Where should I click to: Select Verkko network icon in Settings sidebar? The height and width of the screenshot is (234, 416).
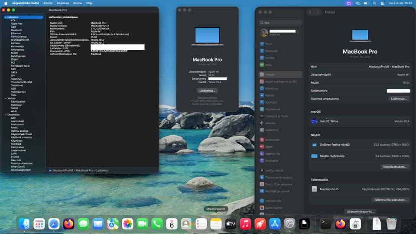coord(262,58)
